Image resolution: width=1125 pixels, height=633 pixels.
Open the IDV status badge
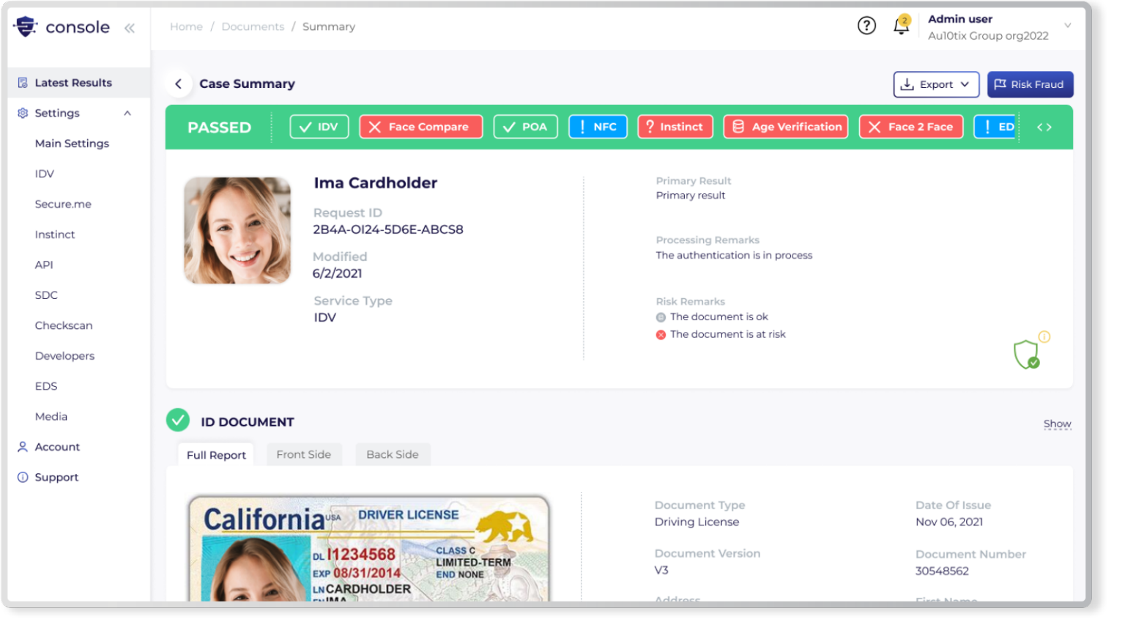pyautogui.click(x=319, y=126)
